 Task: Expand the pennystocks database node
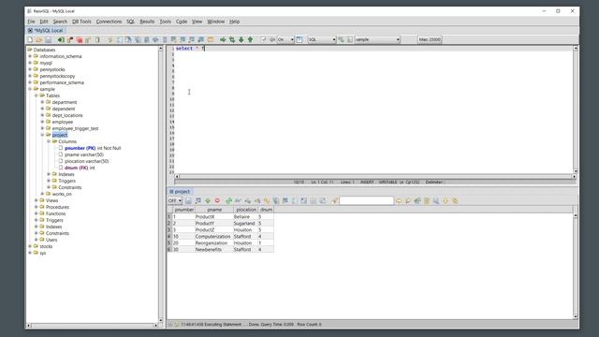30,69
